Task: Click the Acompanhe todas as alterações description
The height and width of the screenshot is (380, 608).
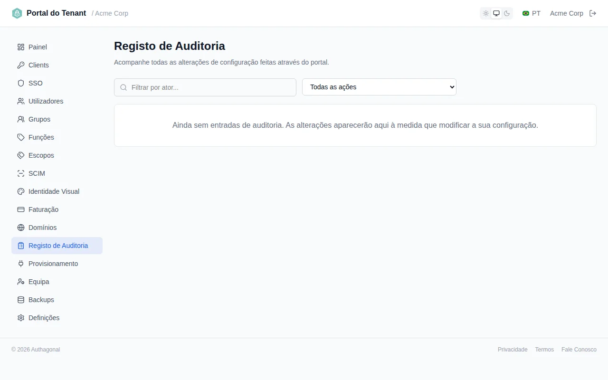Action: [x=221, y=62]
